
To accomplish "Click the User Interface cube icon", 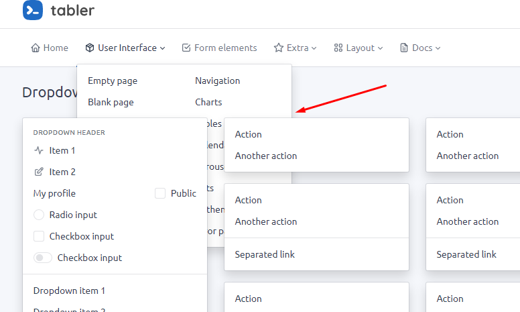I will (90, 48).
